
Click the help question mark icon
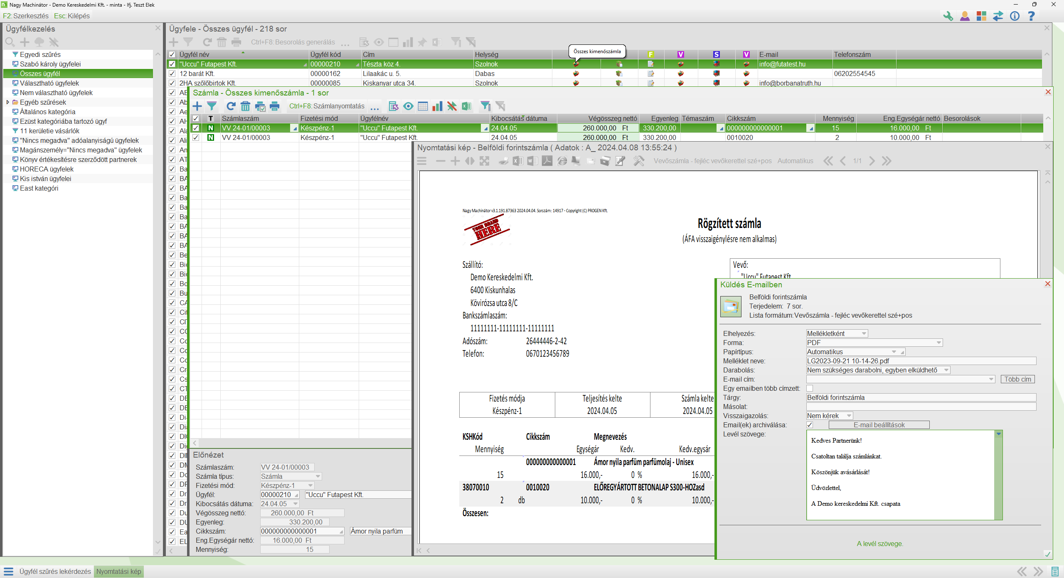(x=1031, y=16)
